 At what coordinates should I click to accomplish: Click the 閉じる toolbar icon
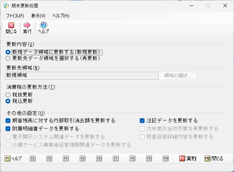tap(11, 28)
